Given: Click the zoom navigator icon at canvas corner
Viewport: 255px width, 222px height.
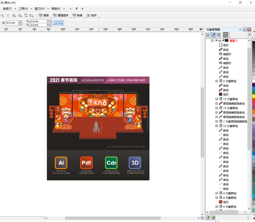Looking at the screenshot, I should 202,218.
